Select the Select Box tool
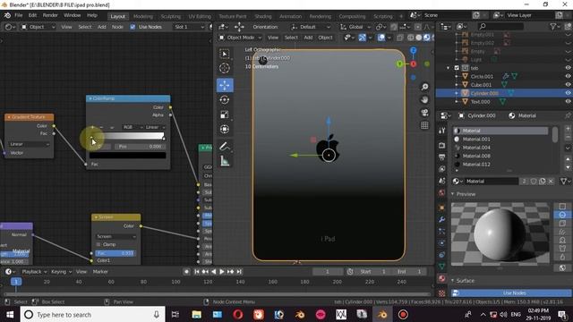 coord(225,54)
